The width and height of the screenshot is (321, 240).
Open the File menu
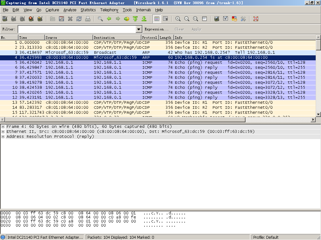pos(6,10)
